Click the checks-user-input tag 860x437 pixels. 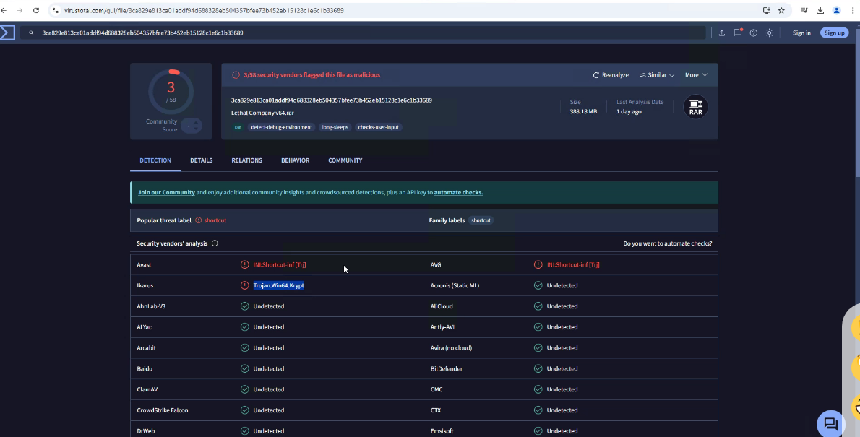379,127
